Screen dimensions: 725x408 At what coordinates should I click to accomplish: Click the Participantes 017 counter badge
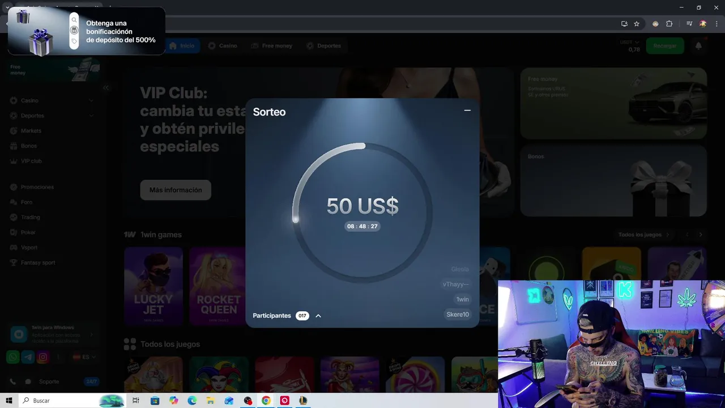pyautogui.click(x=302, y=316)
